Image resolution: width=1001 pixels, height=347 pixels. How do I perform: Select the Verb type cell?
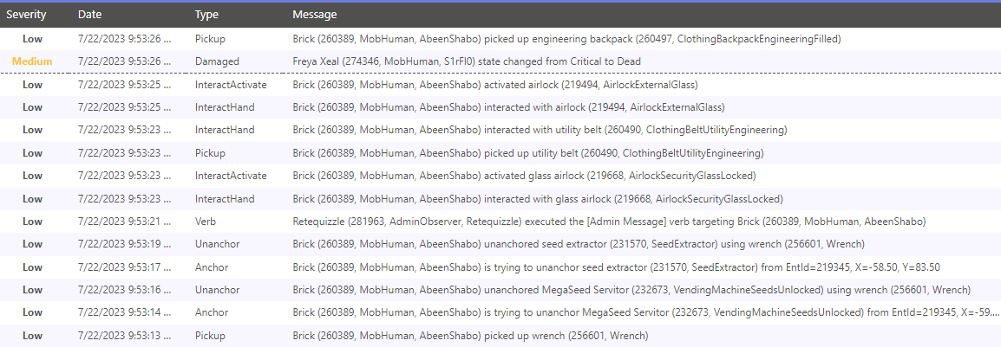(x=206, y=222)
